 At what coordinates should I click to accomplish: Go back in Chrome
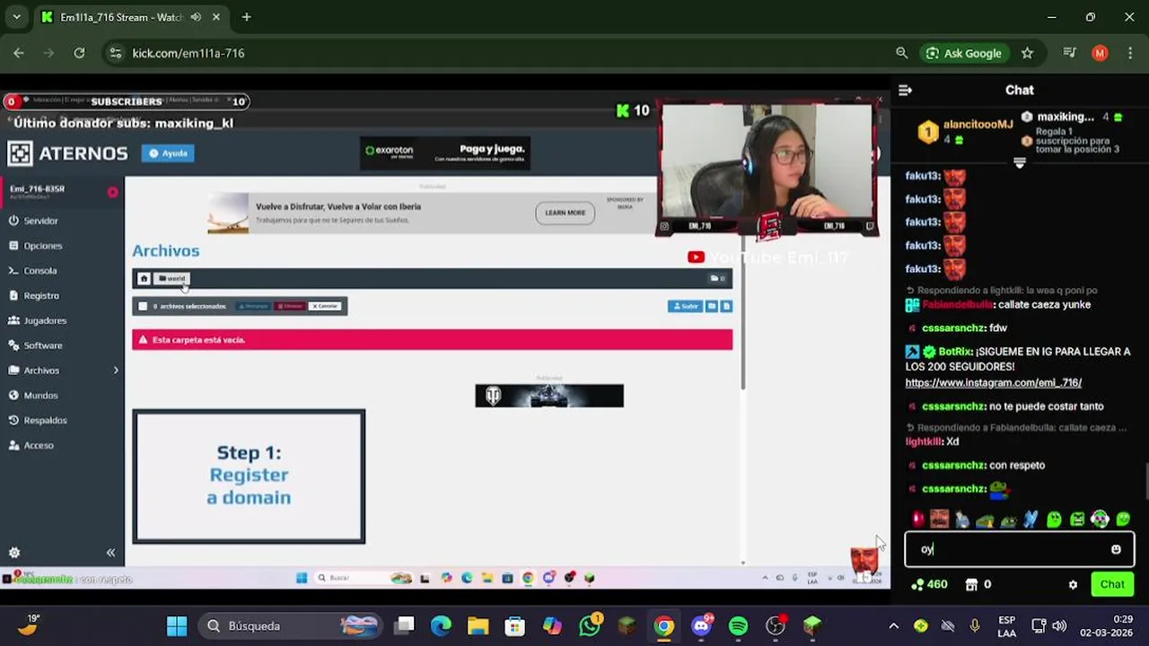(x=19, y=53)
